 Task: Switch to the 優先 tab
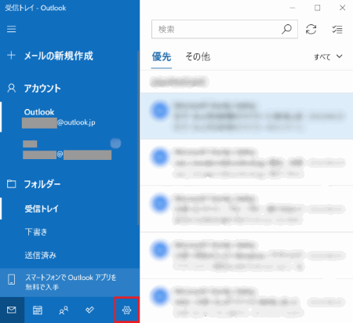tap(162, 56)
